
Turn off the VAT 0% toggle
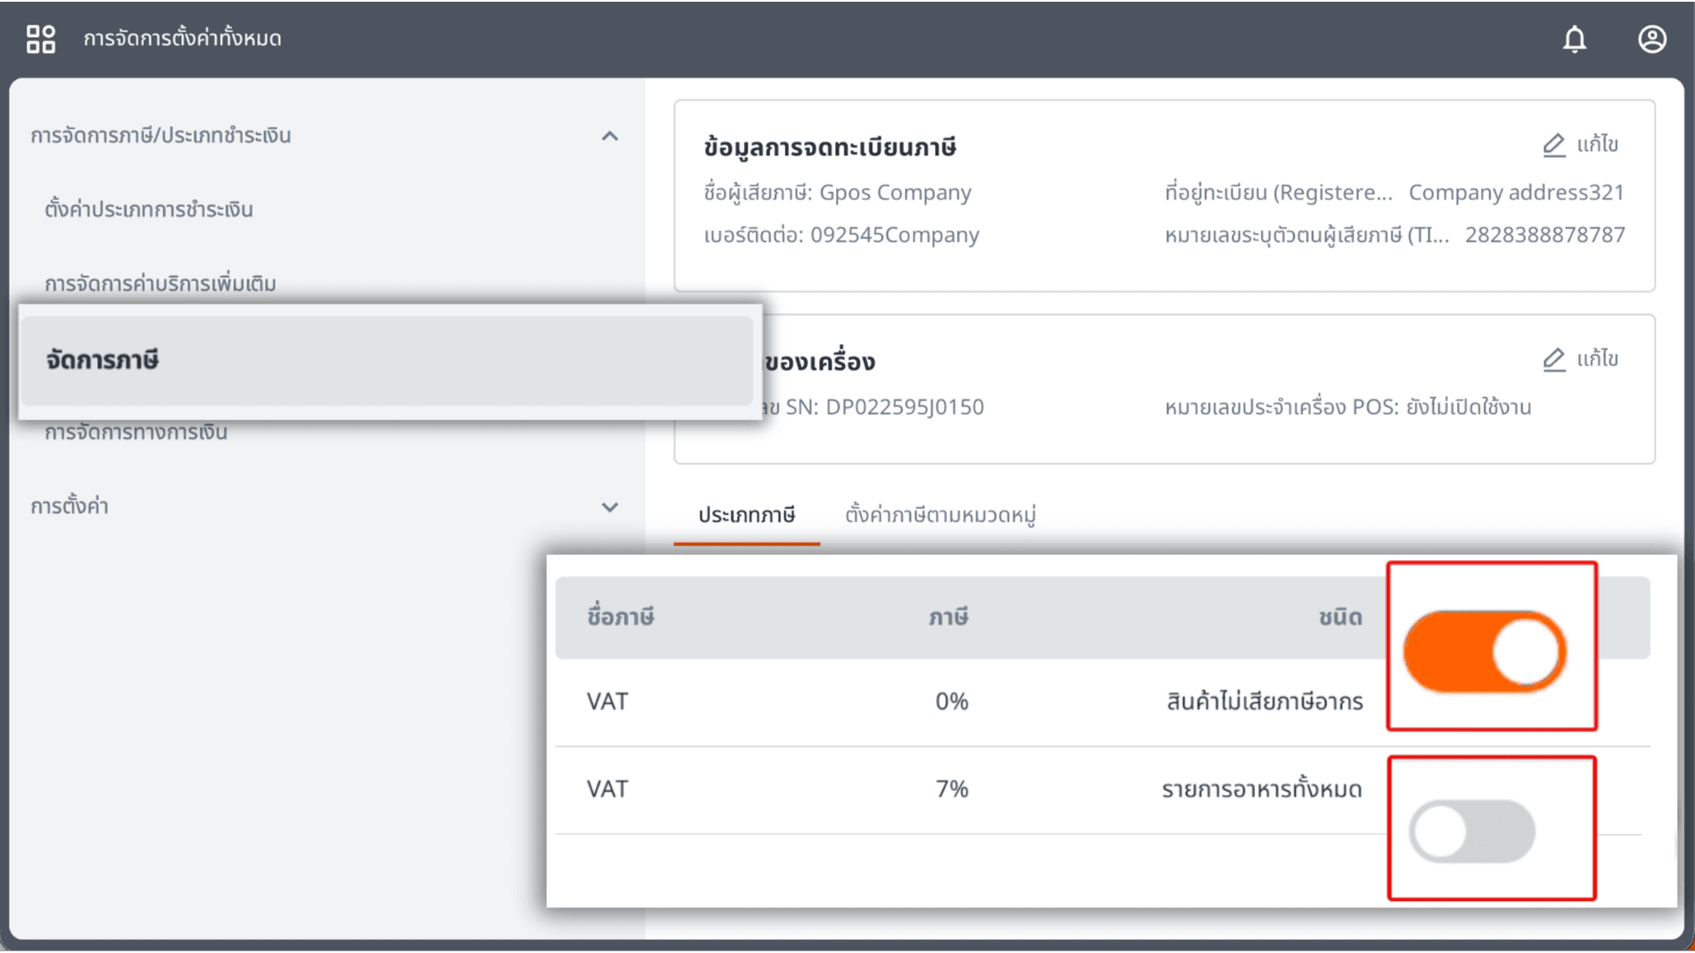pyautogui.click(x=1485, y=651)
